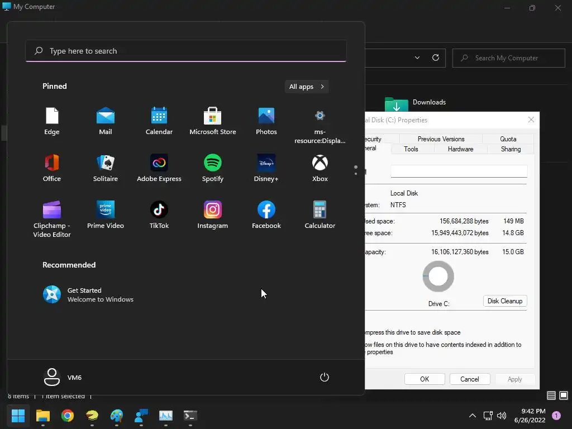Show All apps list
The image size is (572, 429).
pyautogui.click(x=307, y=87)
